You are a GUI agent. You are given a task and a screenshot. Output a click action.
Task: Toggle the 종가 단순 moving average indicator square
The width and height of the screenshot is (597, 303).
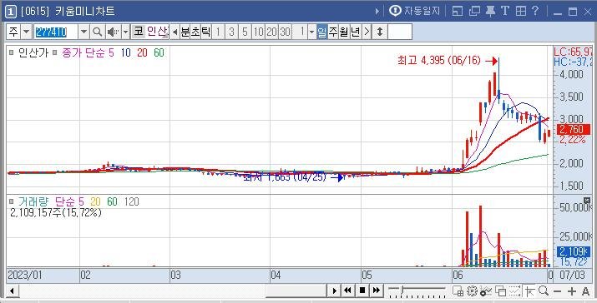coord(55,52)
